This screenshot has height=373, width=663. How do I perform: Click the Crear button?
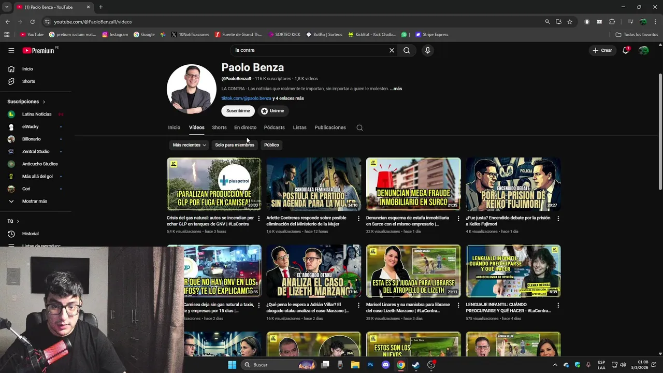point(602,50)
